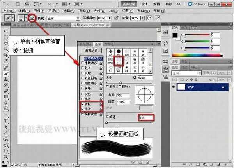Toggle the 间距 (Spacing) checkbox

tap(108, 117)
